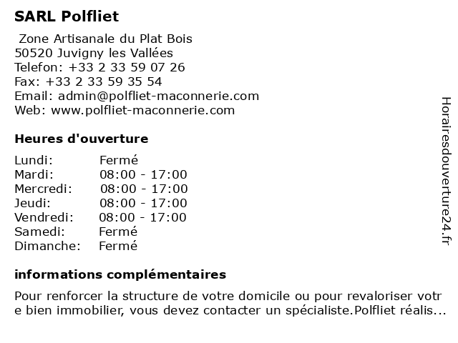458x343 pixels.
Task: Click the Samedi Fermé entry
Action: coord(118,232)
